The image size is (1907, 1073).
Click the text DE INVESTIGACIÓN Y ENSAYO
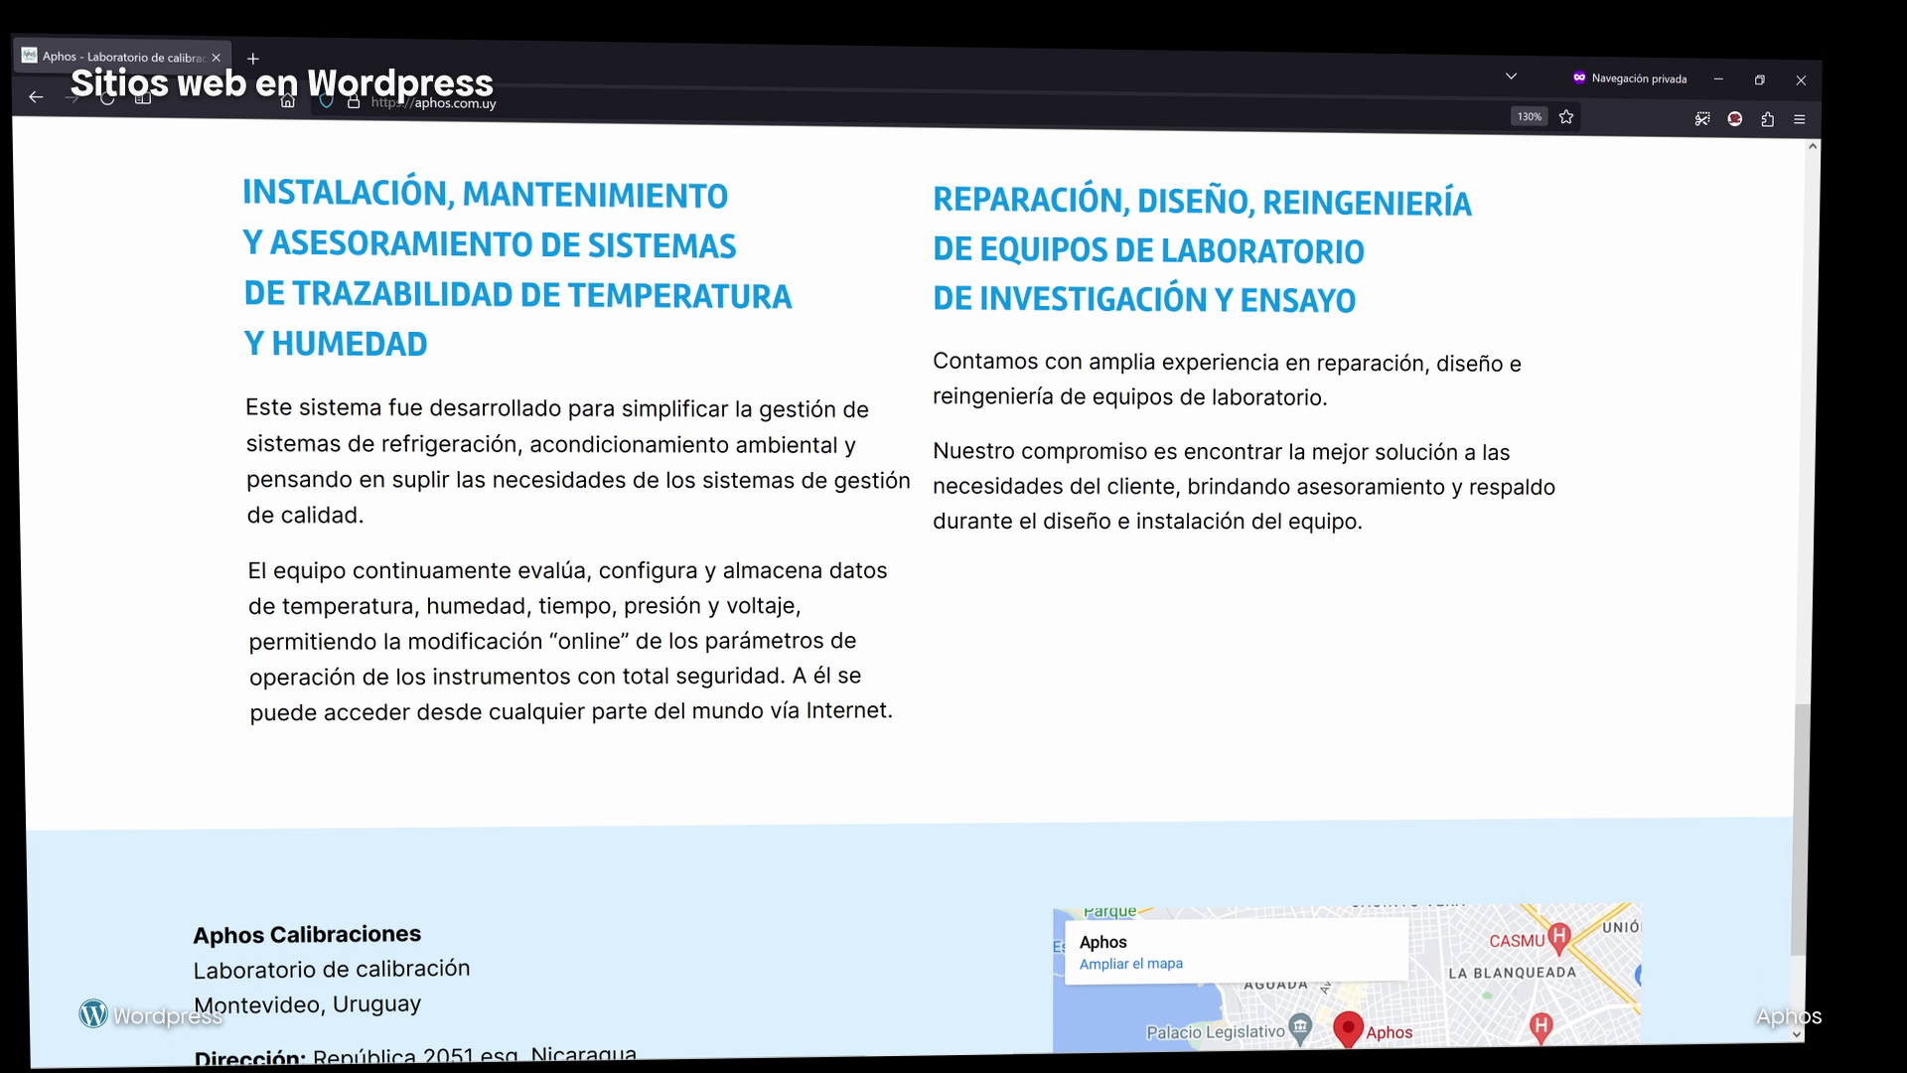pos(1144,299)
